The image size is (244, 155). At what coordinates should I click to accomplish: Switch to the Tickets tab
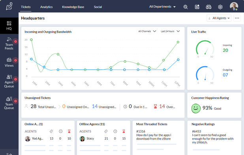[26, 7]
